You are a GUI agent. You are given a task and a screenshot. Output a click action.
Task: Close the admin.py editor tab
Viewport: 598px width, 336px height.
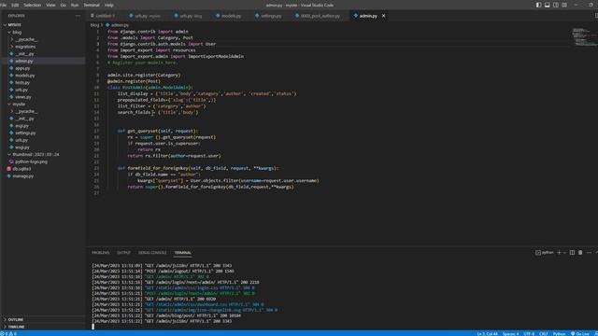coord(384,16)
